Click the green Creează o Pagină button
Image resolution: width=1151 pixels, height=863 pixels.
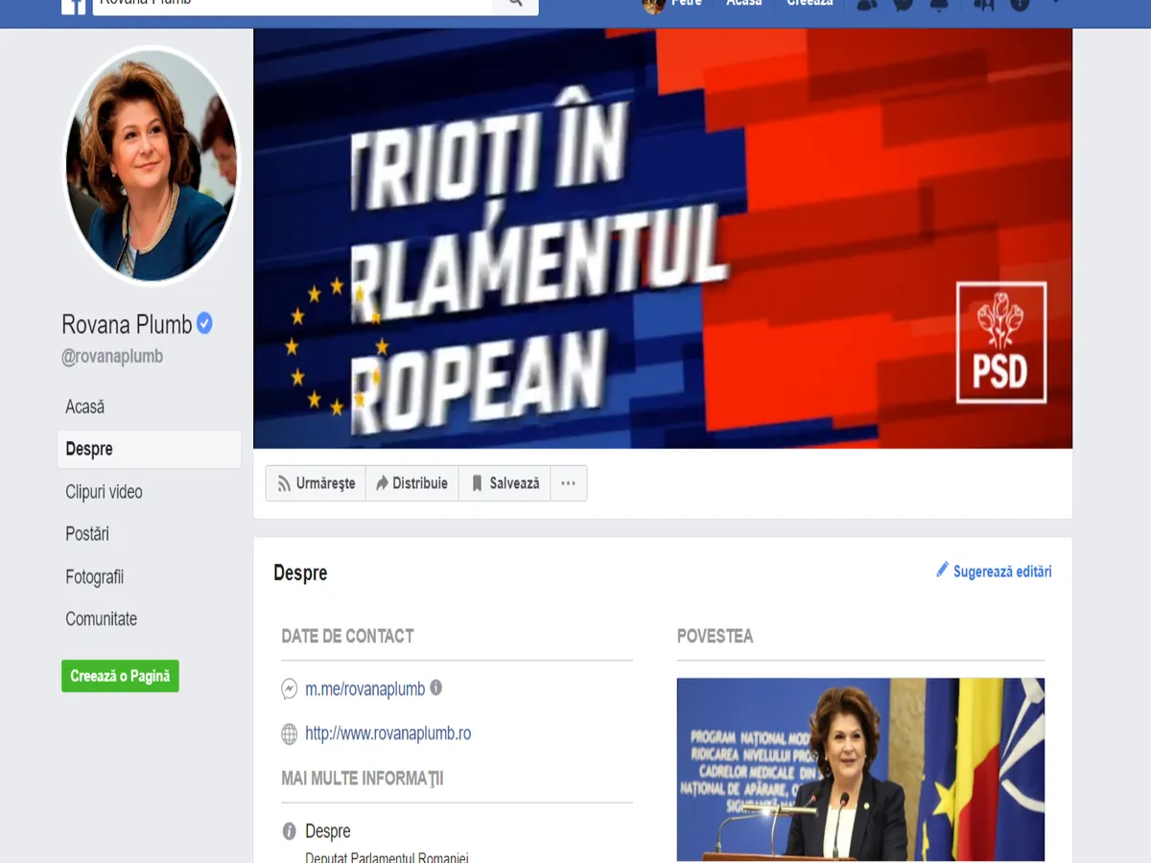[x=120, y=676]
